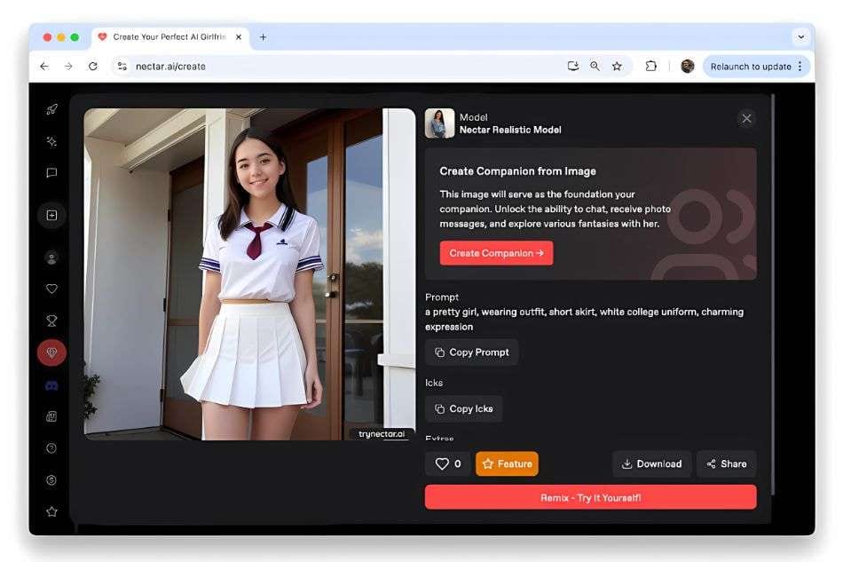Open the chat bubble sidebar icon

51,172
